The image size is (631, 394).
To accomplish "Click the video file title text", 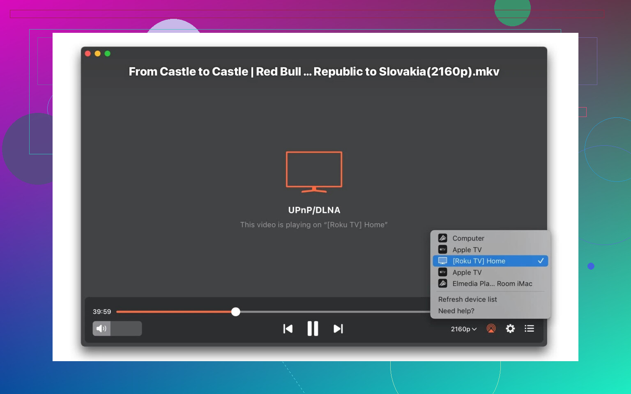I will tap(314, 71).
